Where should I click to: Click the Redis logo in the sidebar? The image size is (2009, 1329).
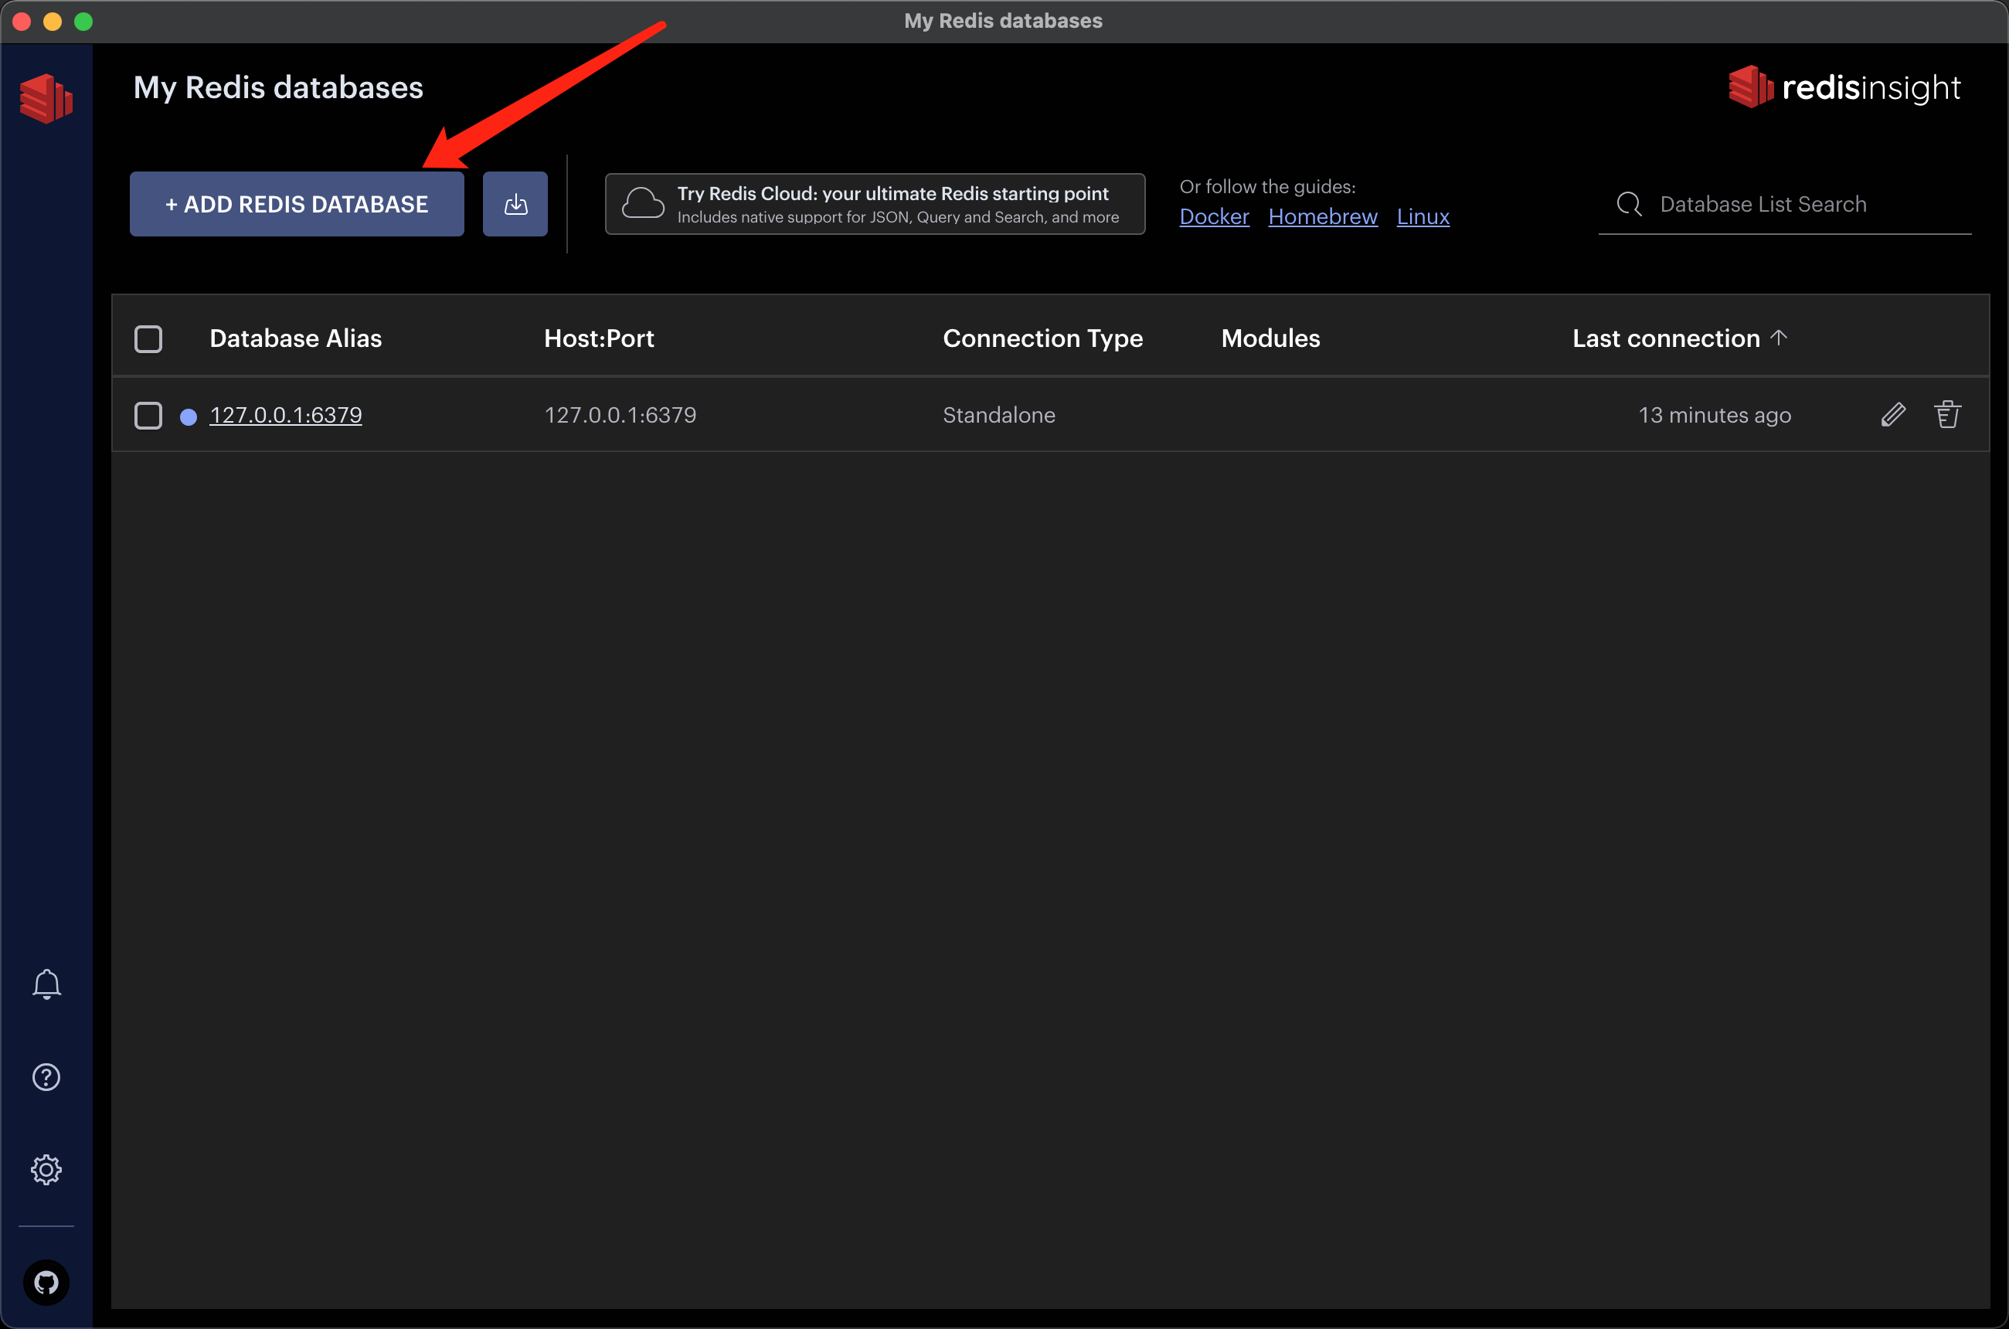coord(46,98)
